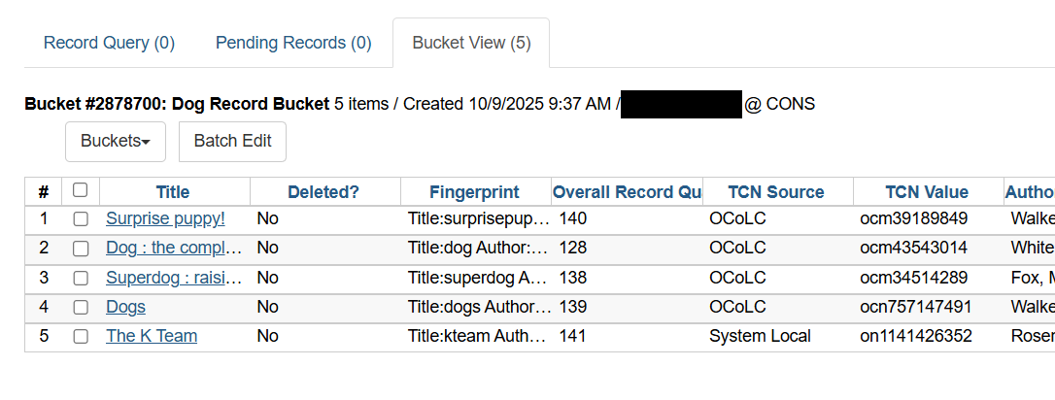Tick the checkbox for The K Team
The width and height of the screenshot is (1055, 400).
[x=81, y=337]
